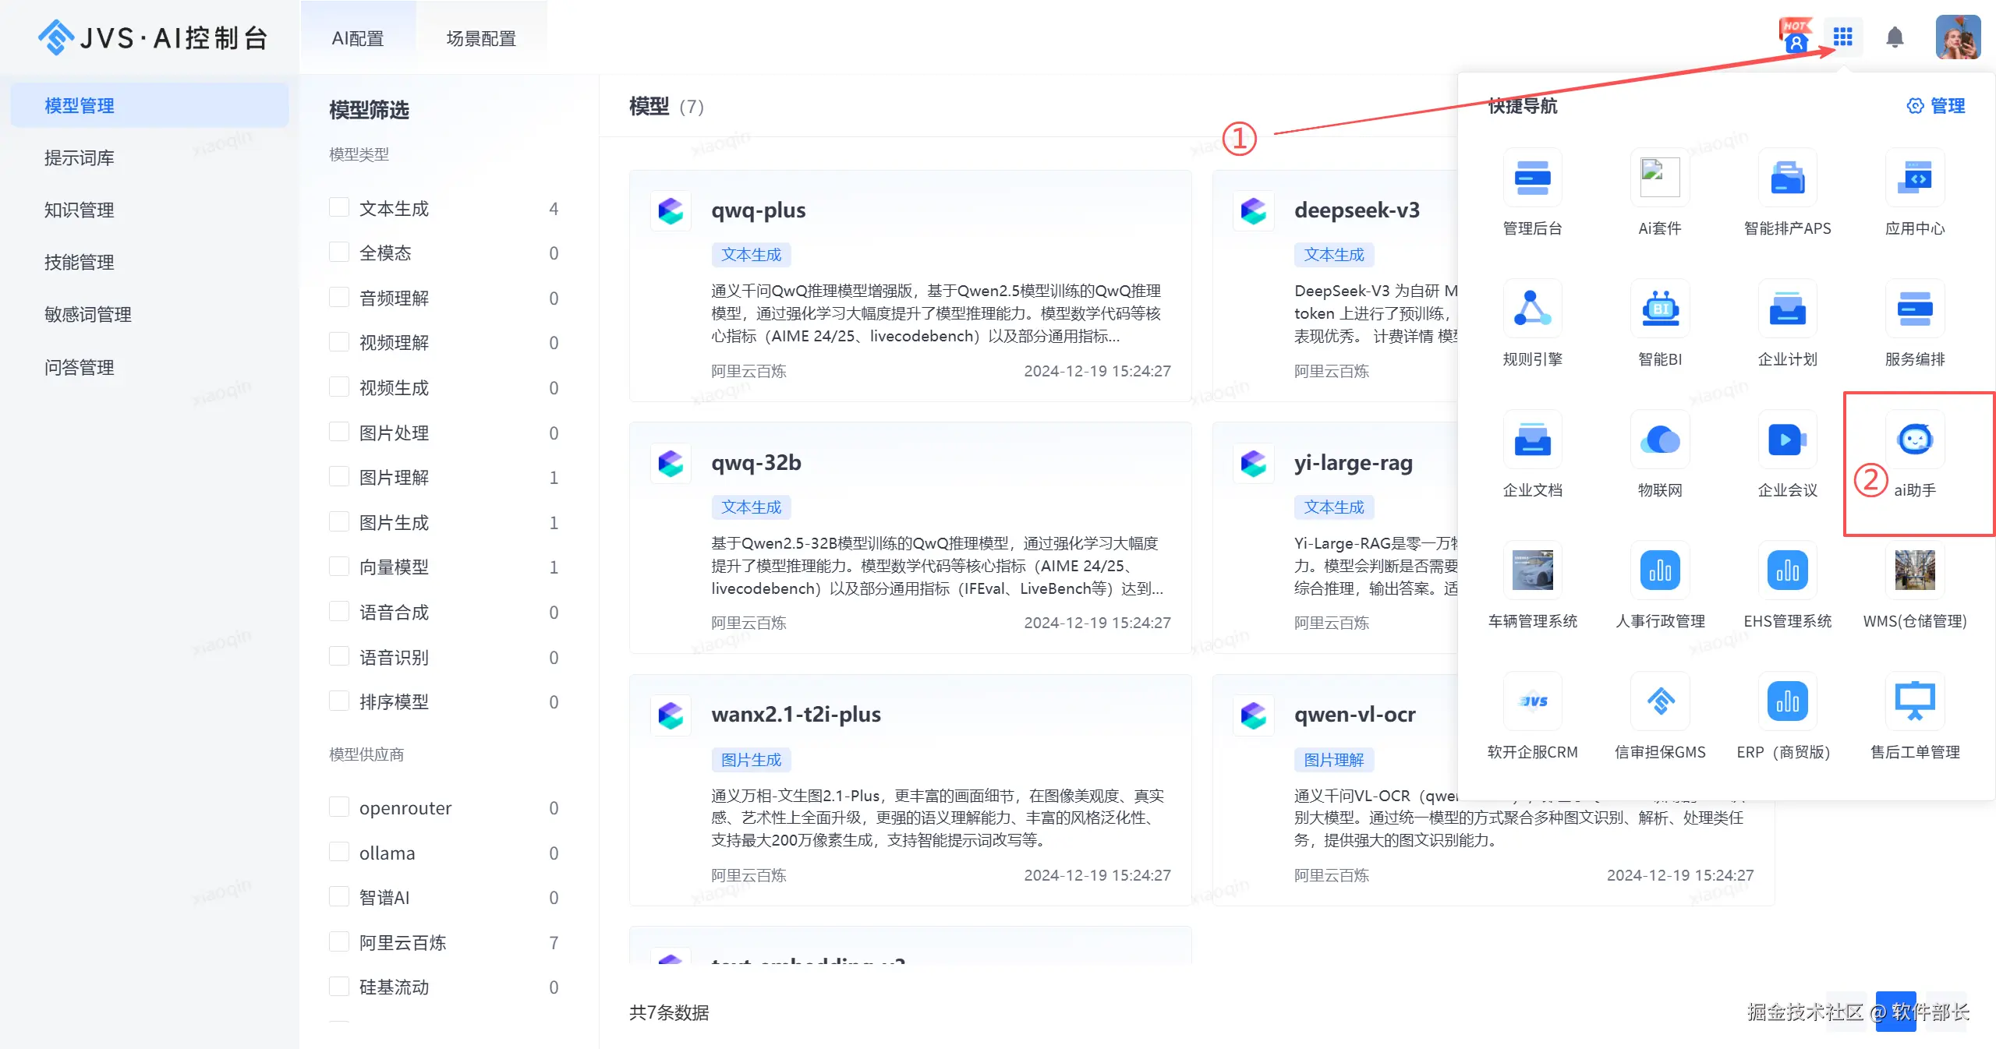
Task: Check the 文本生成 model type filter
Action: (x=339, y=207)
